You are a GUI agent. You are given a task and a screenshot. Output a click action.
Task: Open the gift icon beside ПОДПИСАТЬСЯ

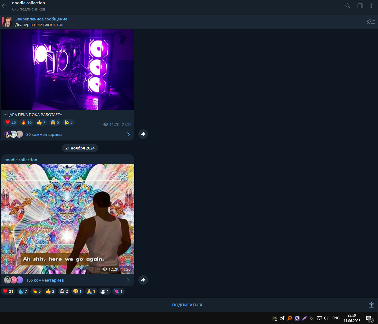pos(371,305)
